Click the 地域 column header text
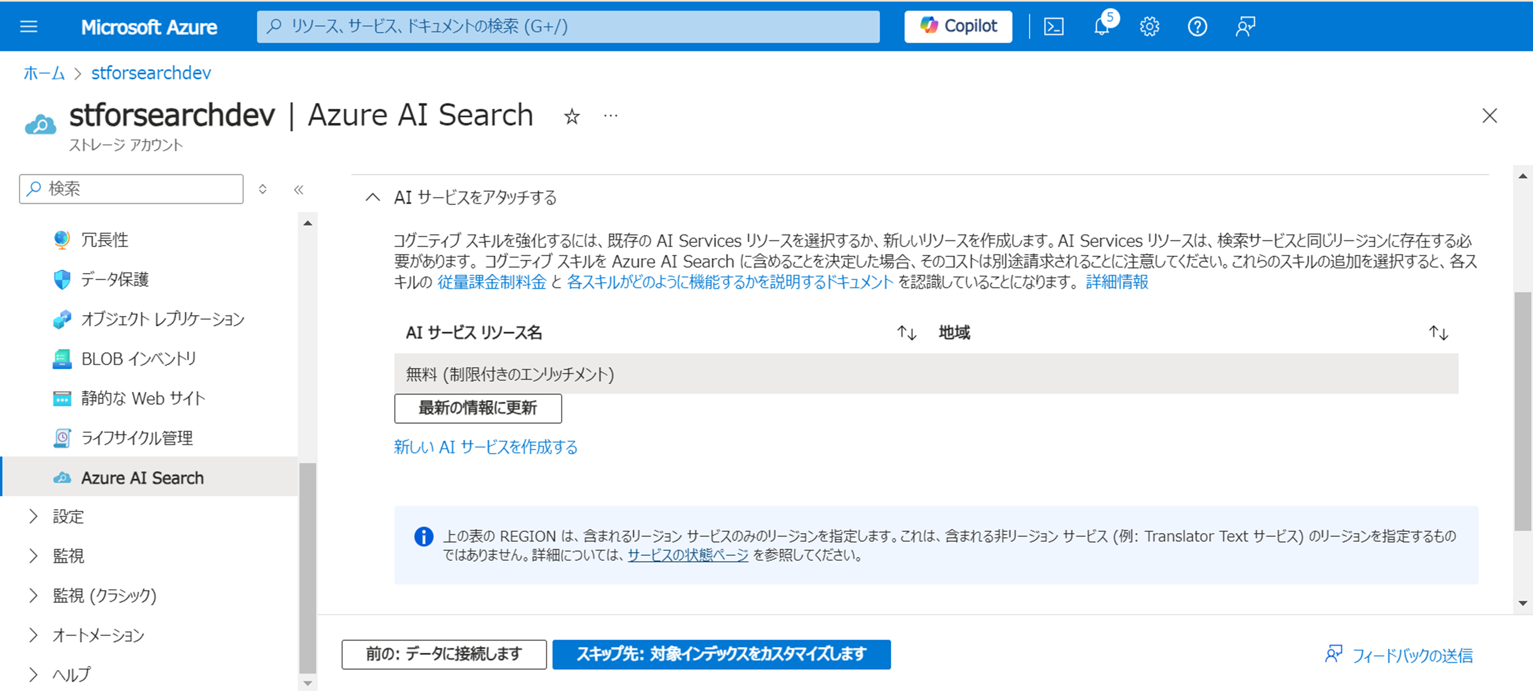Screen dimensions: 1533x691 coord(954,333)
